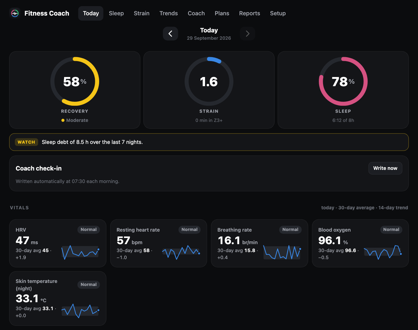This screenshot has height=330, width=418.
Task: Click the Coach check-in heading
Action: click(x=39, y=168)
